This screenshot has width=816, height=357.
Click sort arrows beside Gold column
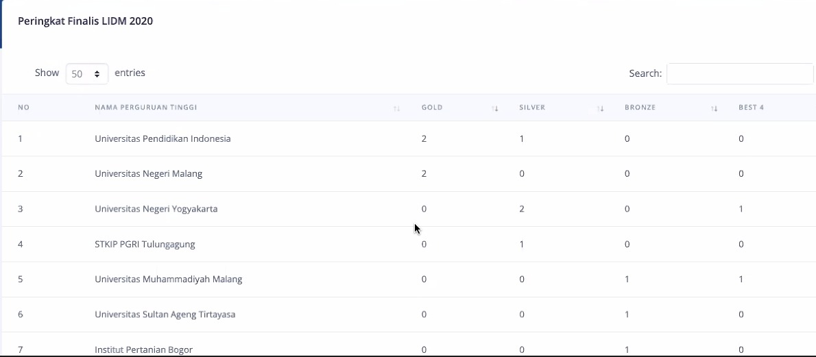(x=495, y=108)
